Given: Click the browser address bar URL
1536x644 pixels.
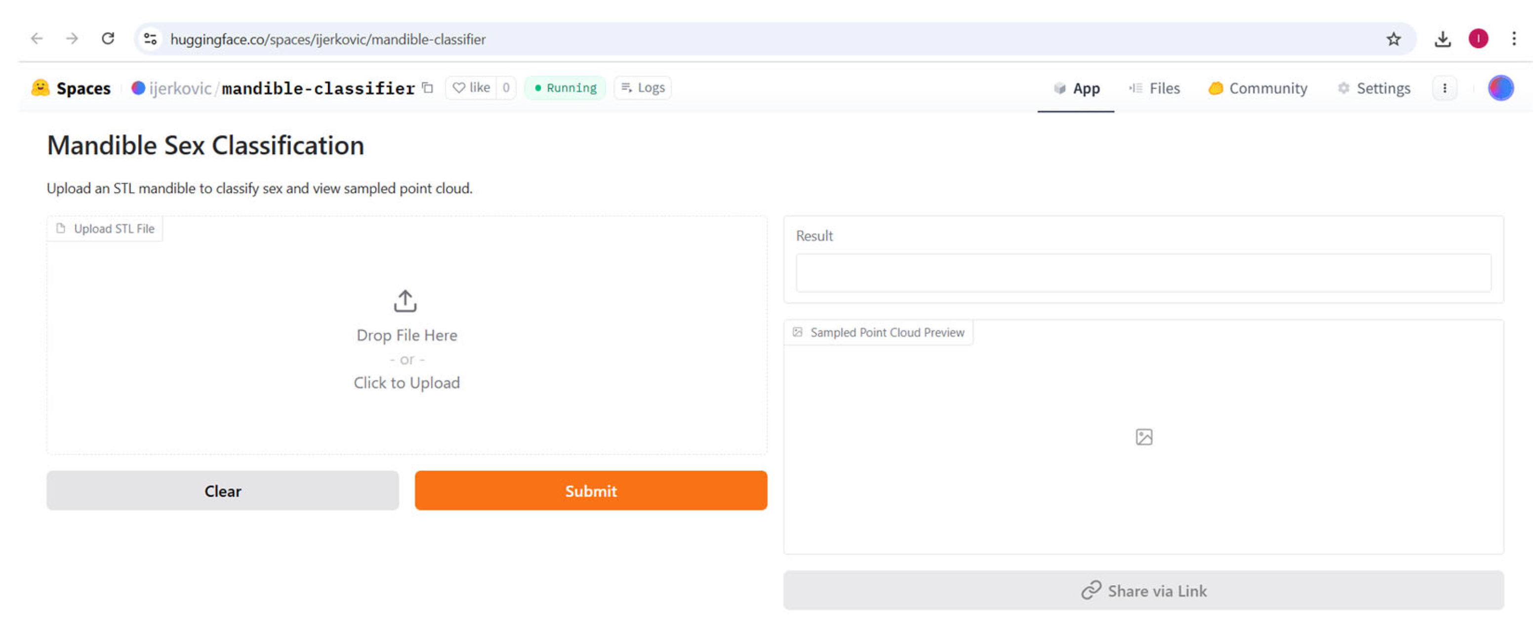Looking at the screenshot, I should [x=328, y=40].
